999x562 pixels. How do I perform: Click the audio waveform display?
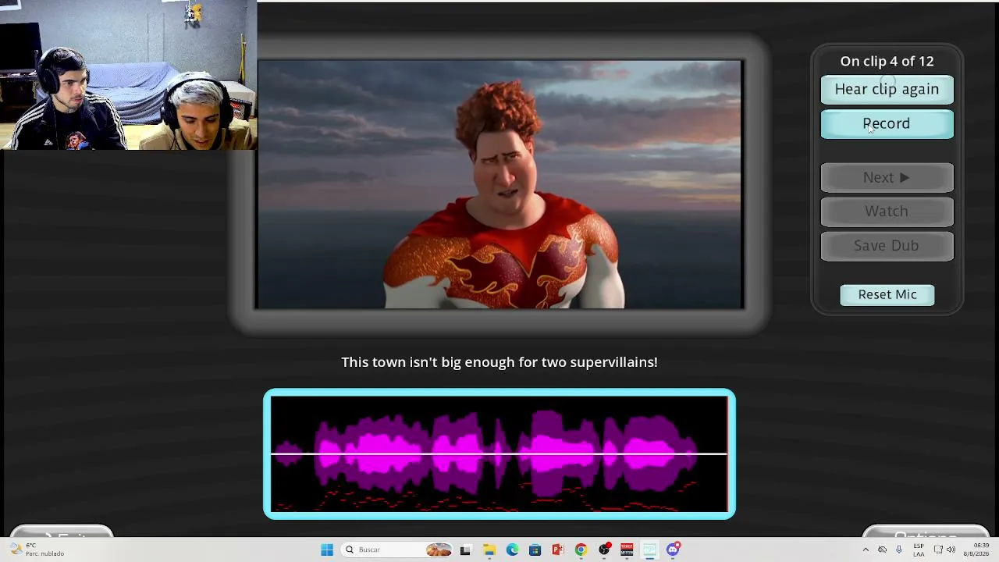(x=499, y=454)
